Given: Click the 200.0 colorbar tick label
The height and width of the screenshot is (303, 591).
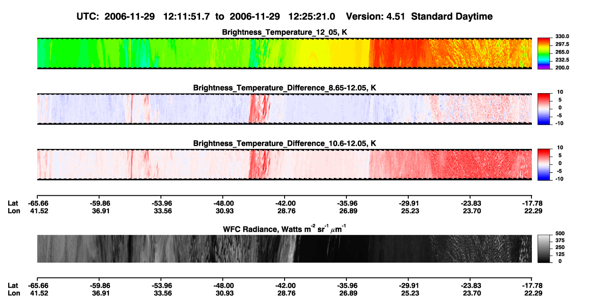Looking at the screenshot, I should (x=562, y=68).
